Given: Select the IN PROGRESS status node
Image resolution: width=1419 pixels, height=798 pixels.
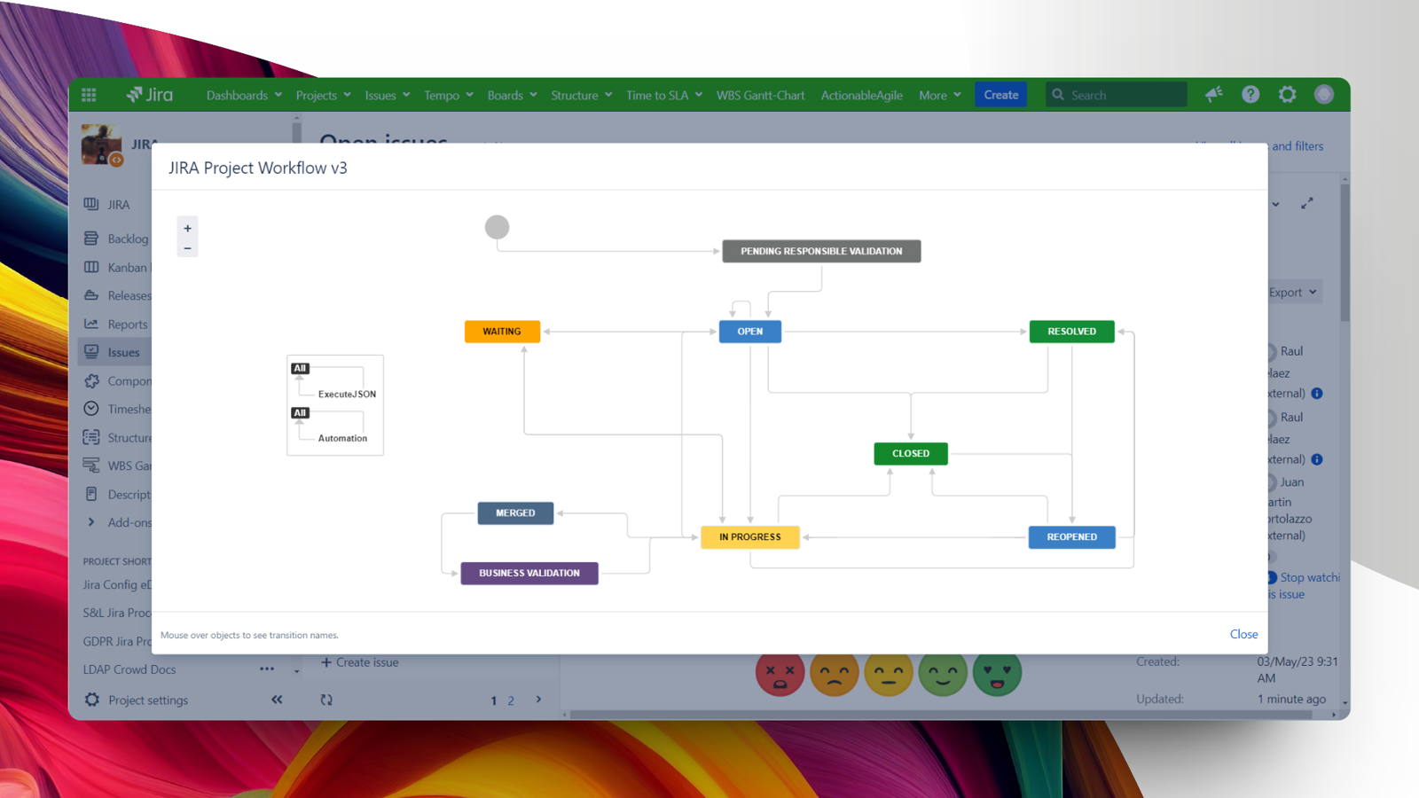Looking at the screenshot, I should tap(750, 537).
